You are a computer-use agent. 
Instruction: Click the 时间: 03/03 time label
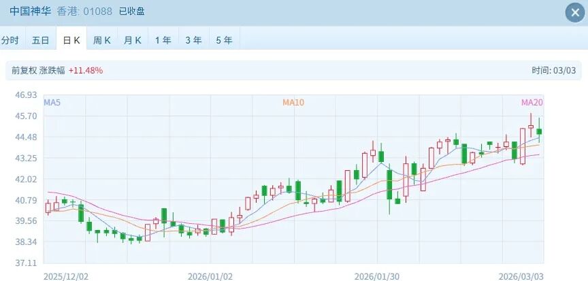point(555,70)
